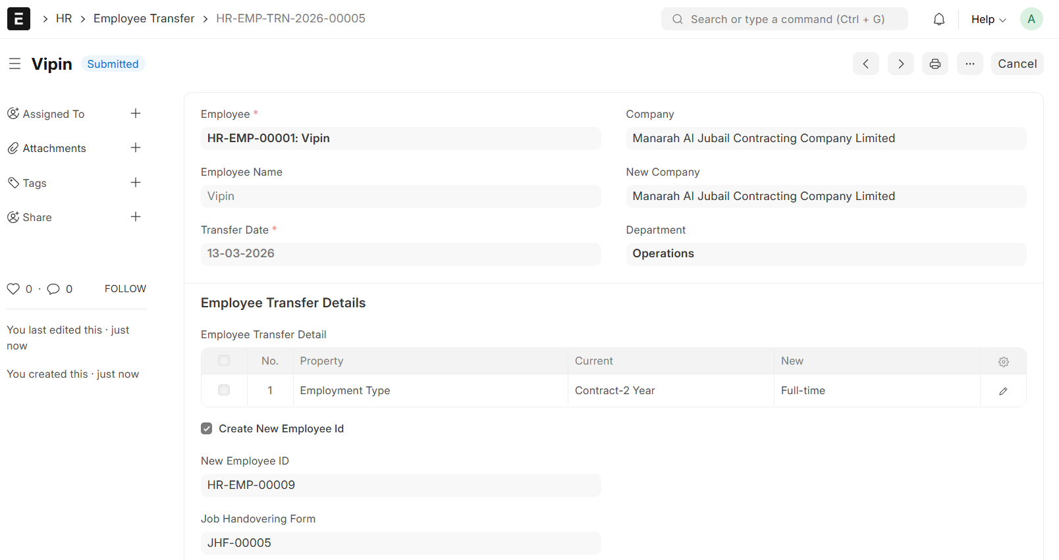This screenshot has height=560, width=1059.
Task: Go to next document arrow
Action: (x=901, y=64)
